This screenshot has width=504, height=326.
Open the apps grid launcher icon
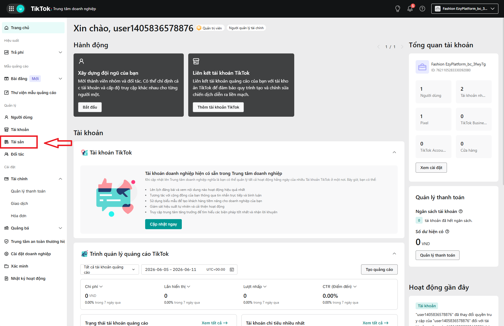(11, 9)
